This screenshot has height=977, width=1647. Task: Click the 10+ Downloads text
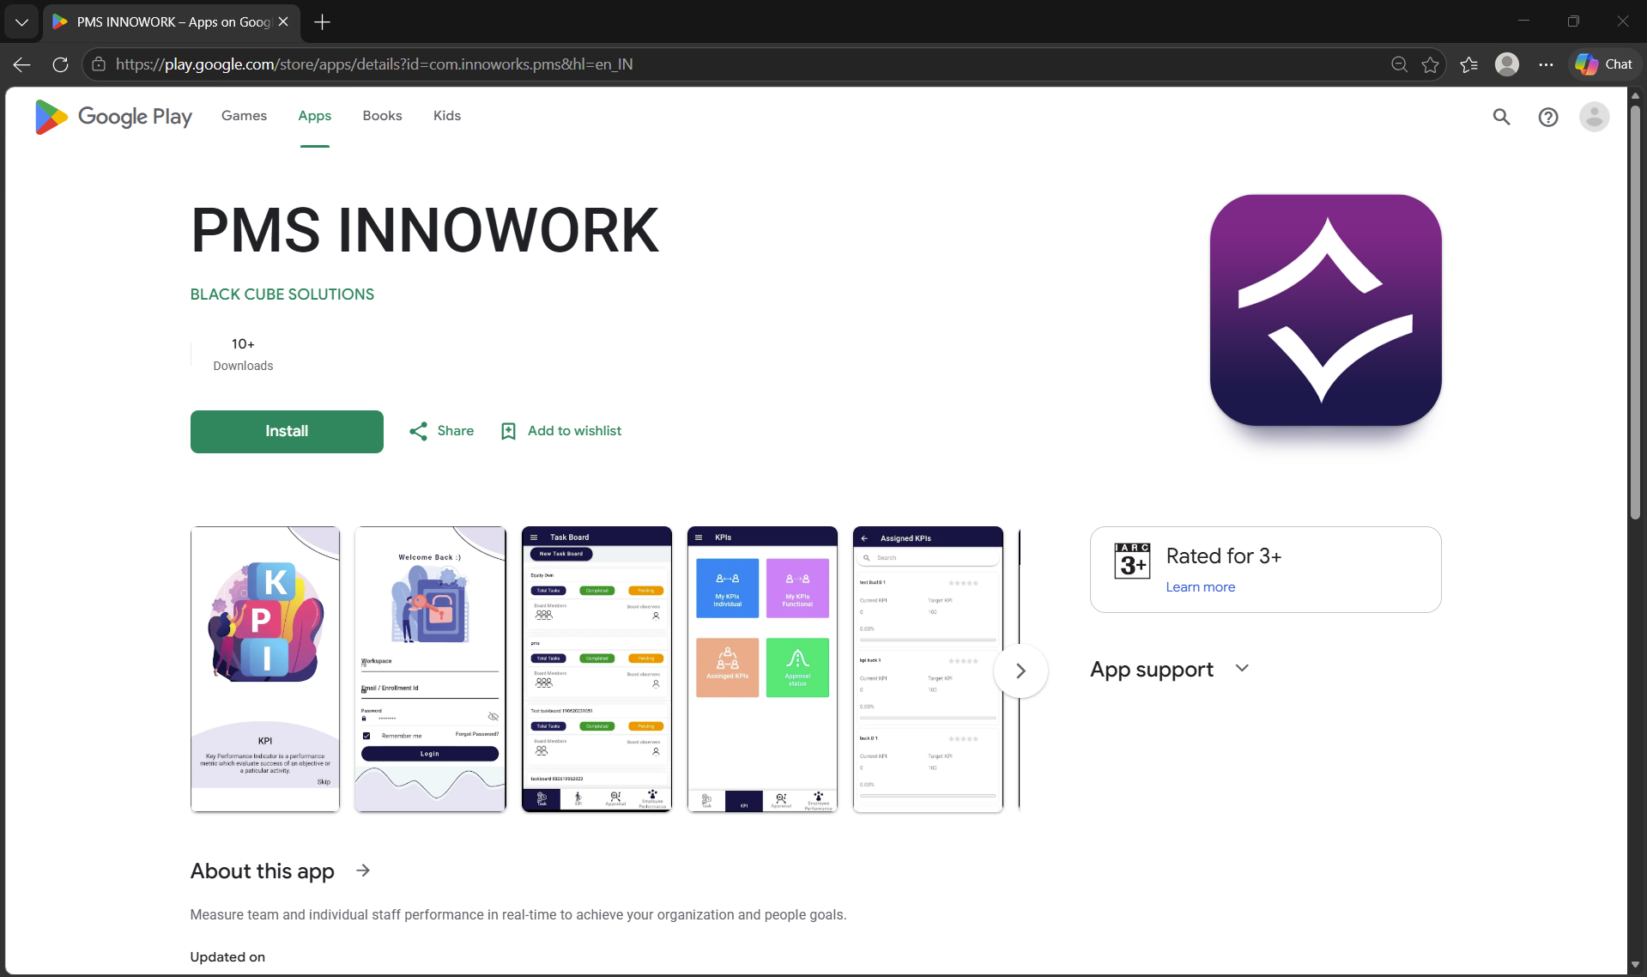[x=243, y=354]
